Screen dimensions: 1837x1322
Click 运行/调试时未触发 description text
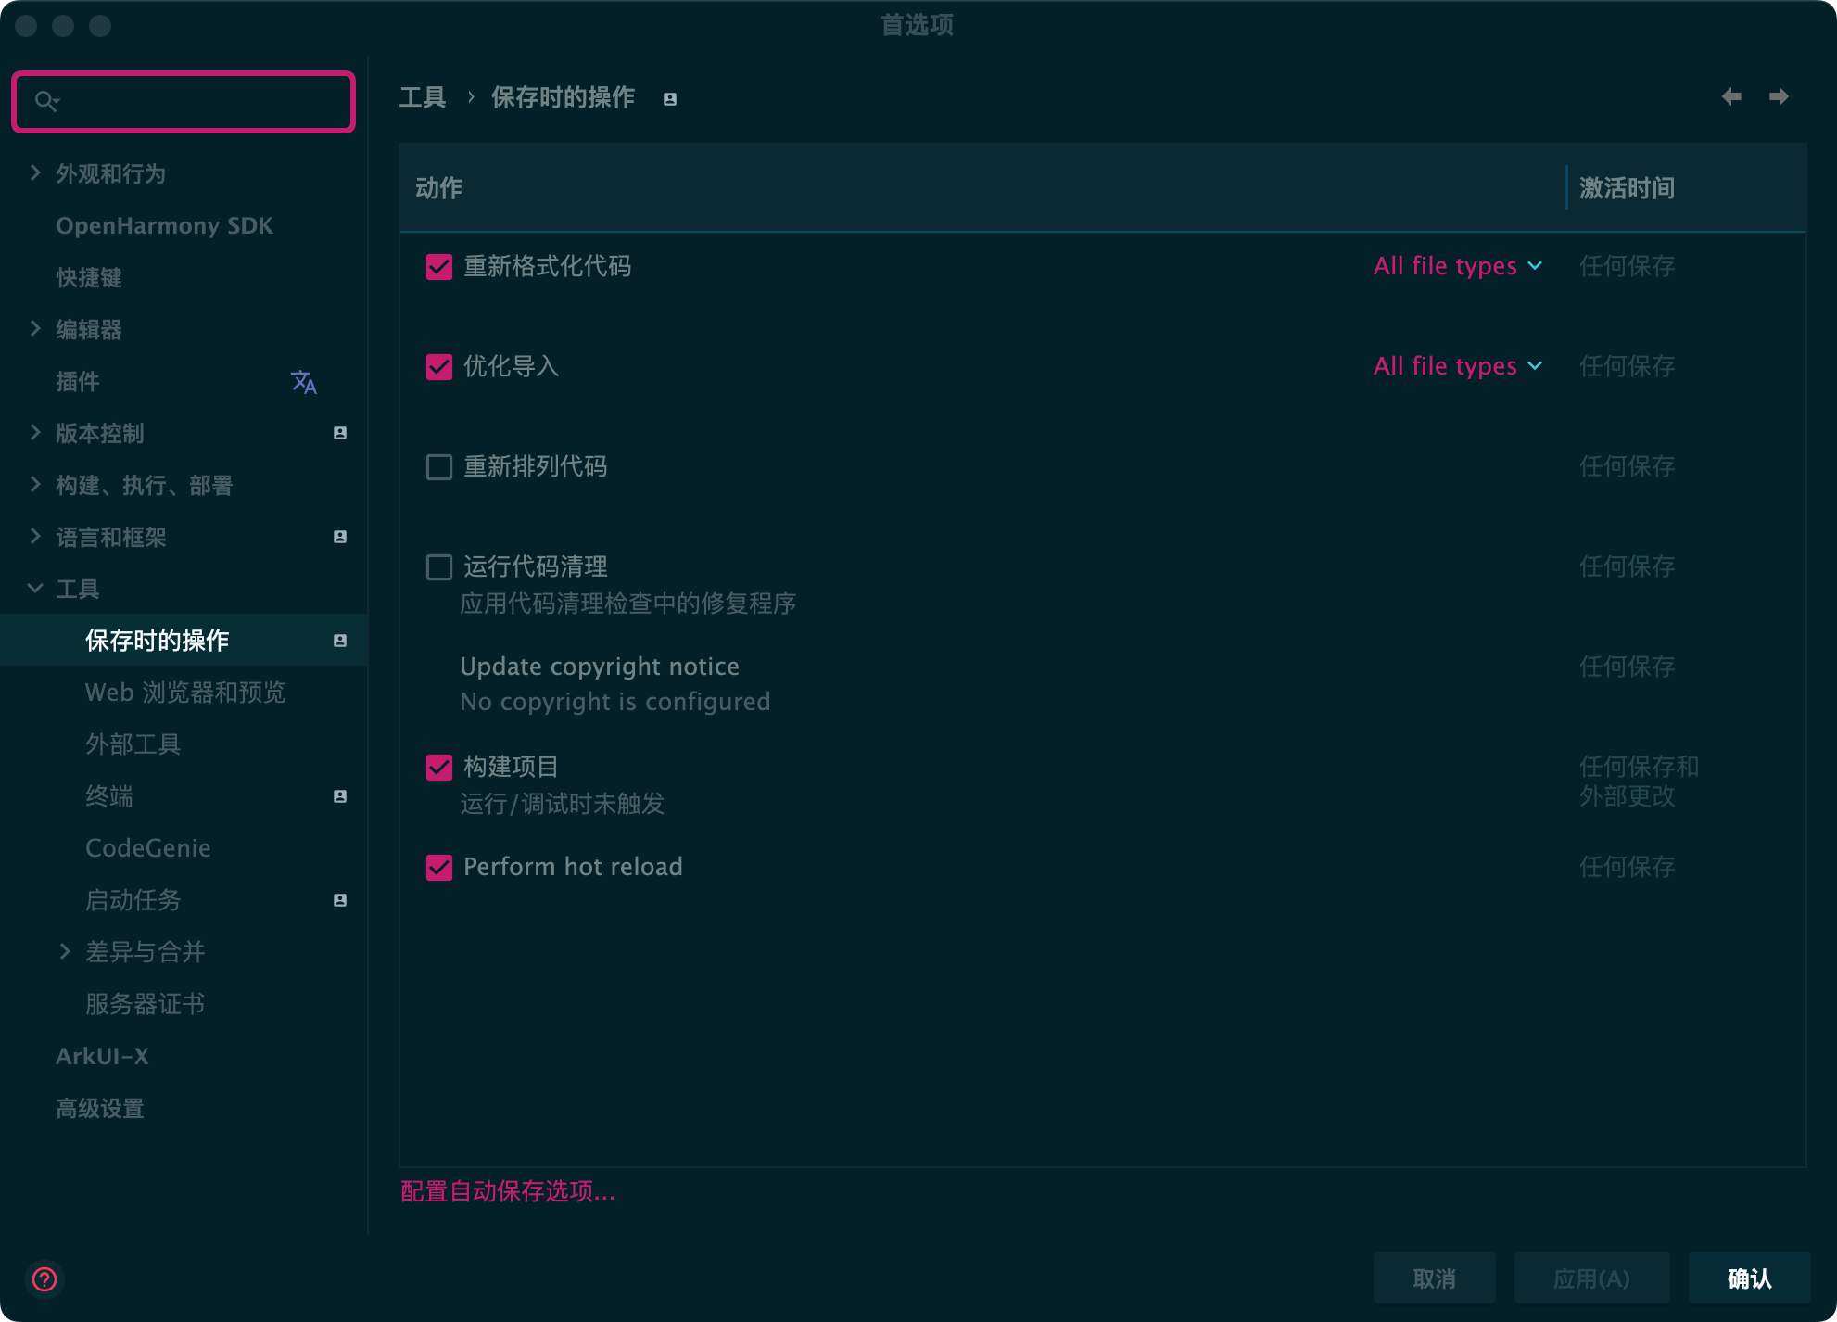(x=563, y=804)
